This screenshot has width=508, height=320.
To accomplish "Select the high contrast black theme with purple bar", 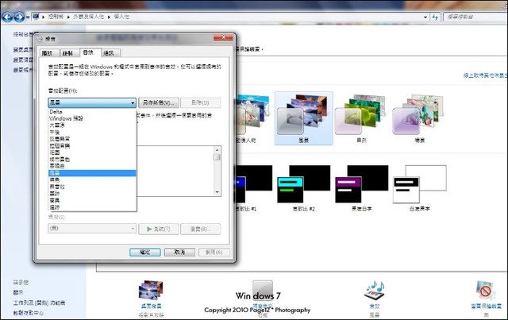I will tap(362, 188).
